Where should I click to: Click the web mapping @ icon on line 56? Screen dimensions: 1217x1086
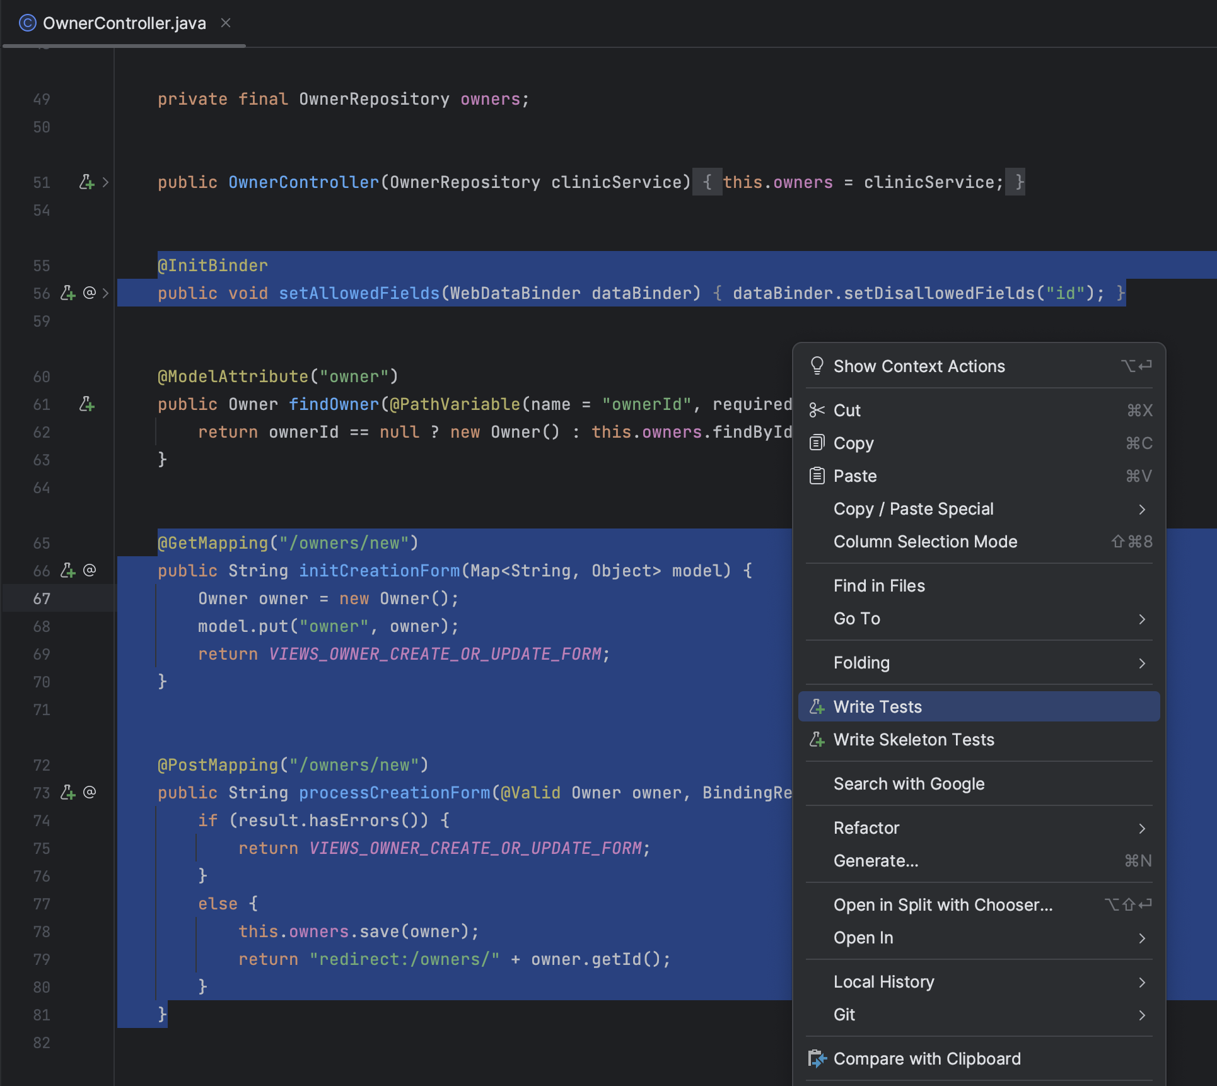(90, 293)
